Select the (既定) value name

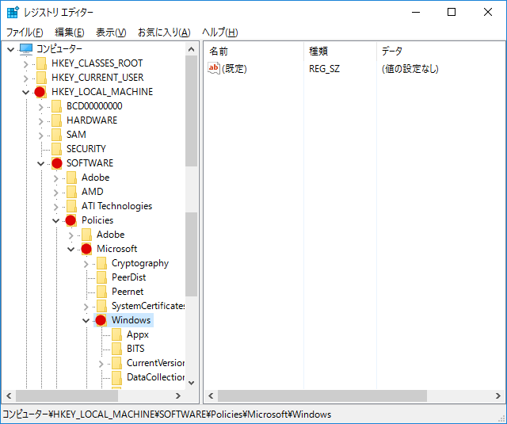click(234, 69)
